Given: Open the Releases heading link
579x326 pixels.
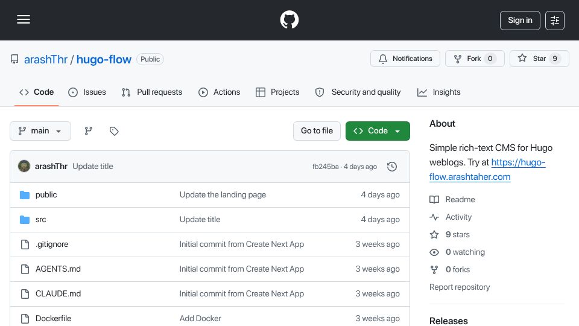Looking at the screenshot, I should point(448,321).
